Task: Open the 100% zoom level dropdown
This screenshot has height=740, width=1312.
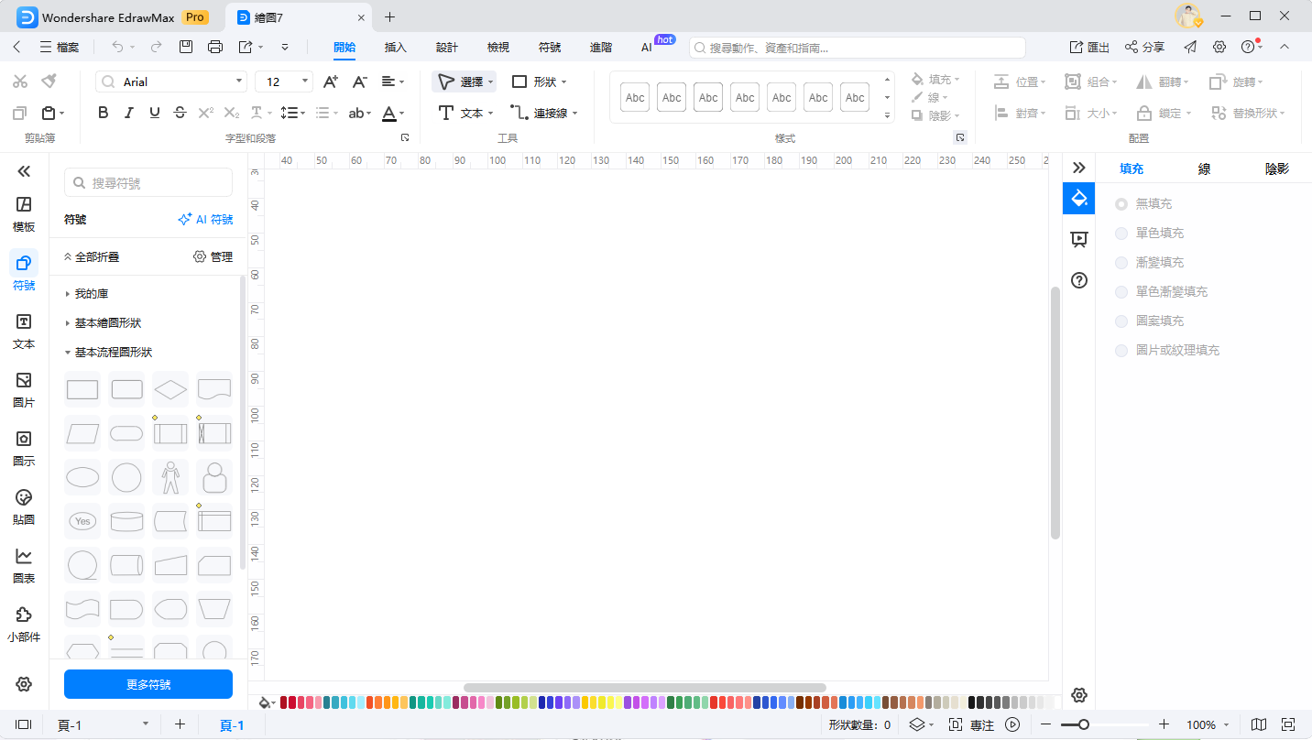Action: pyautogui.click(x=1208, y=724)
